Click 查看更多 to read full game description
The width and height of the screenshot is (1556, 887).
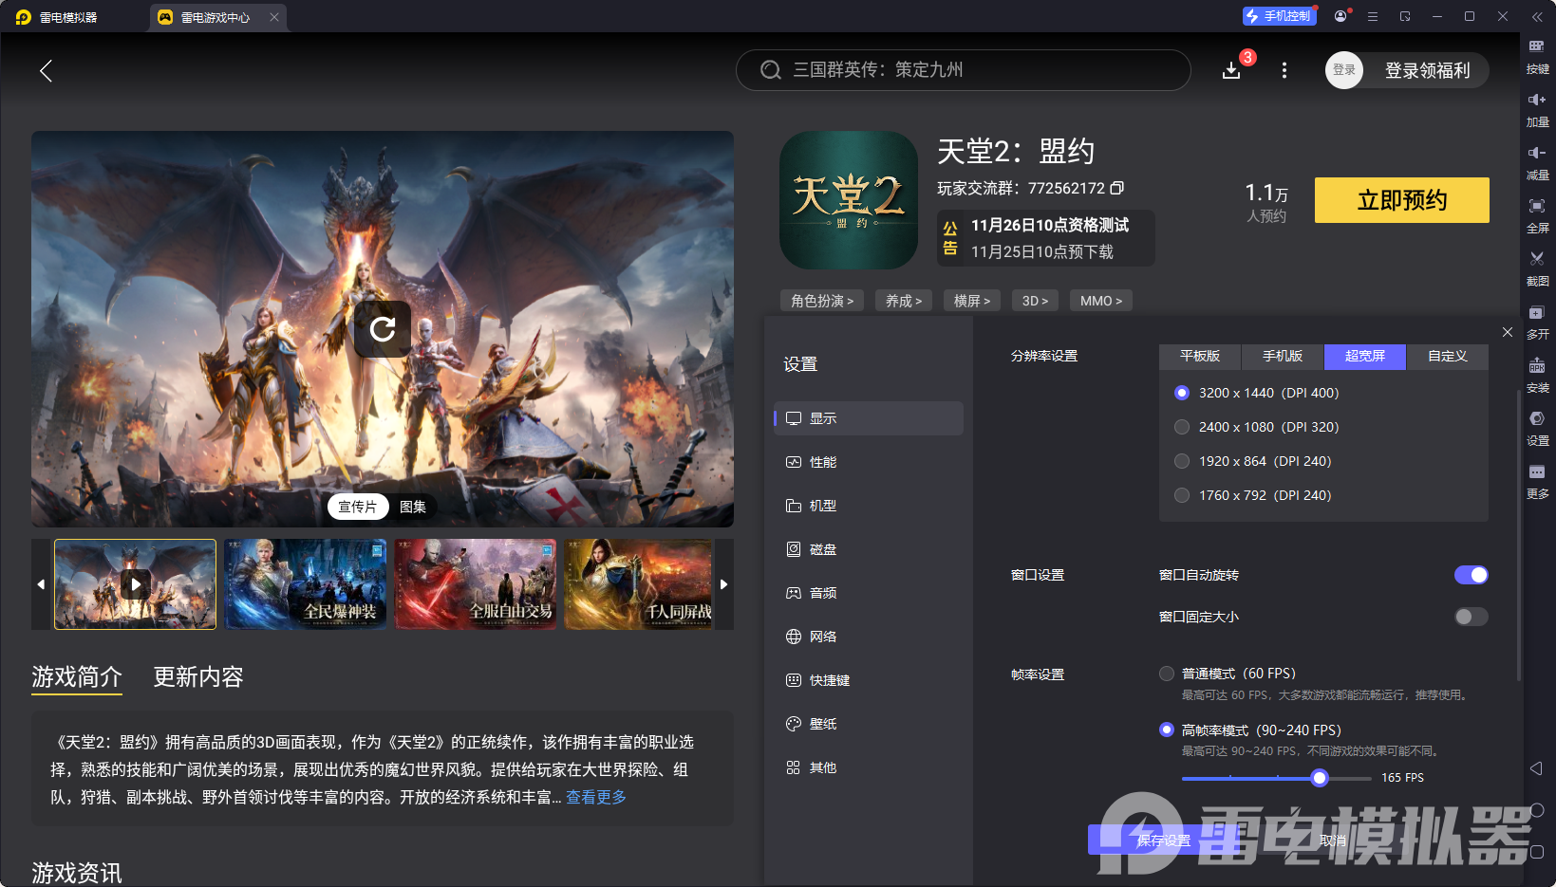[x=595, y=798]
